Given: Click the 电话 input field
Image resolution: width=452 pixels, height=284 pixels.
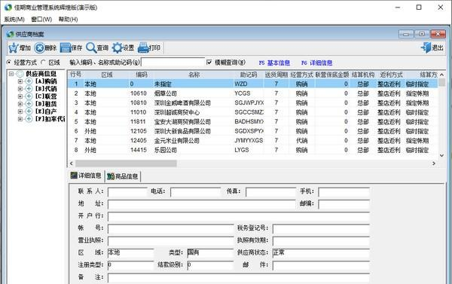Looking at the screenshot, I should coord(195,192).
